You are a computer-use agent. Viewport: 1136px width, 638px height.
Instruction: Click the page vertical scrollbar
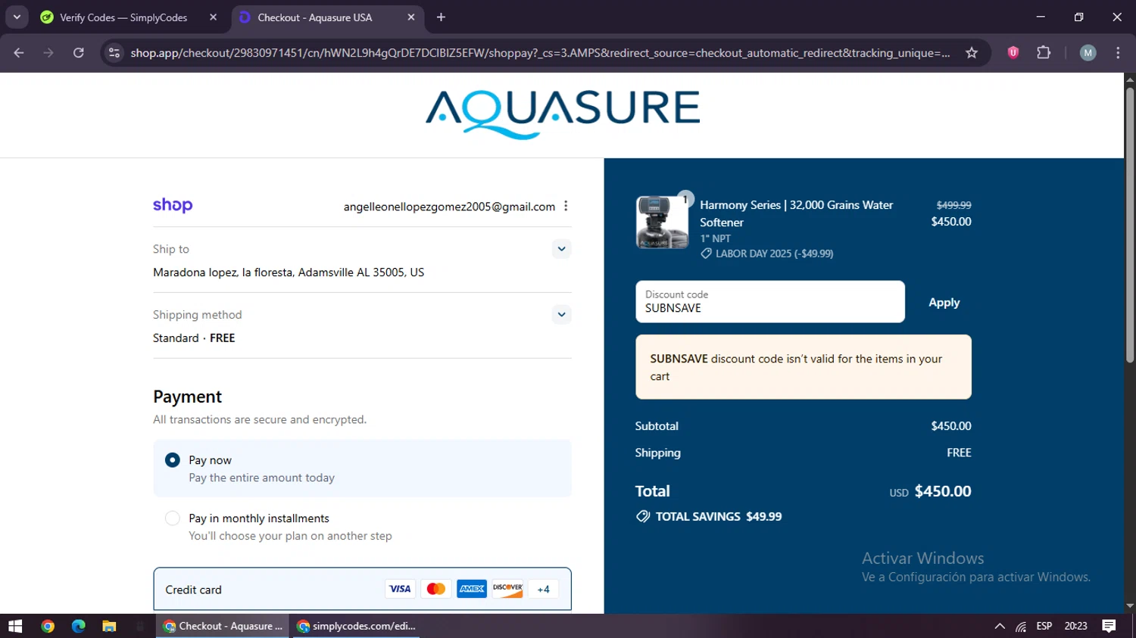1129,225
